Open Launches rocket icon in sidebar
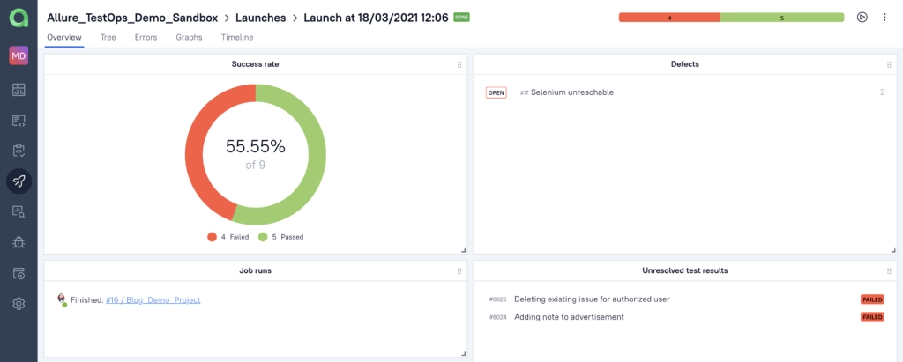Screen dimensions: 903x362 (x=19, y=181)
